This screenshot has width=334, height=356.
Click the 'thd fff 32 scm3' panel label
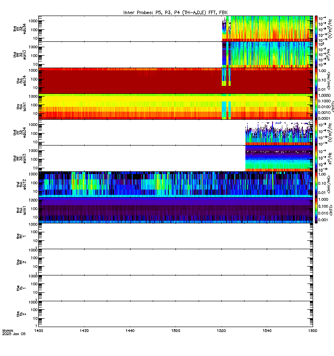20,158
